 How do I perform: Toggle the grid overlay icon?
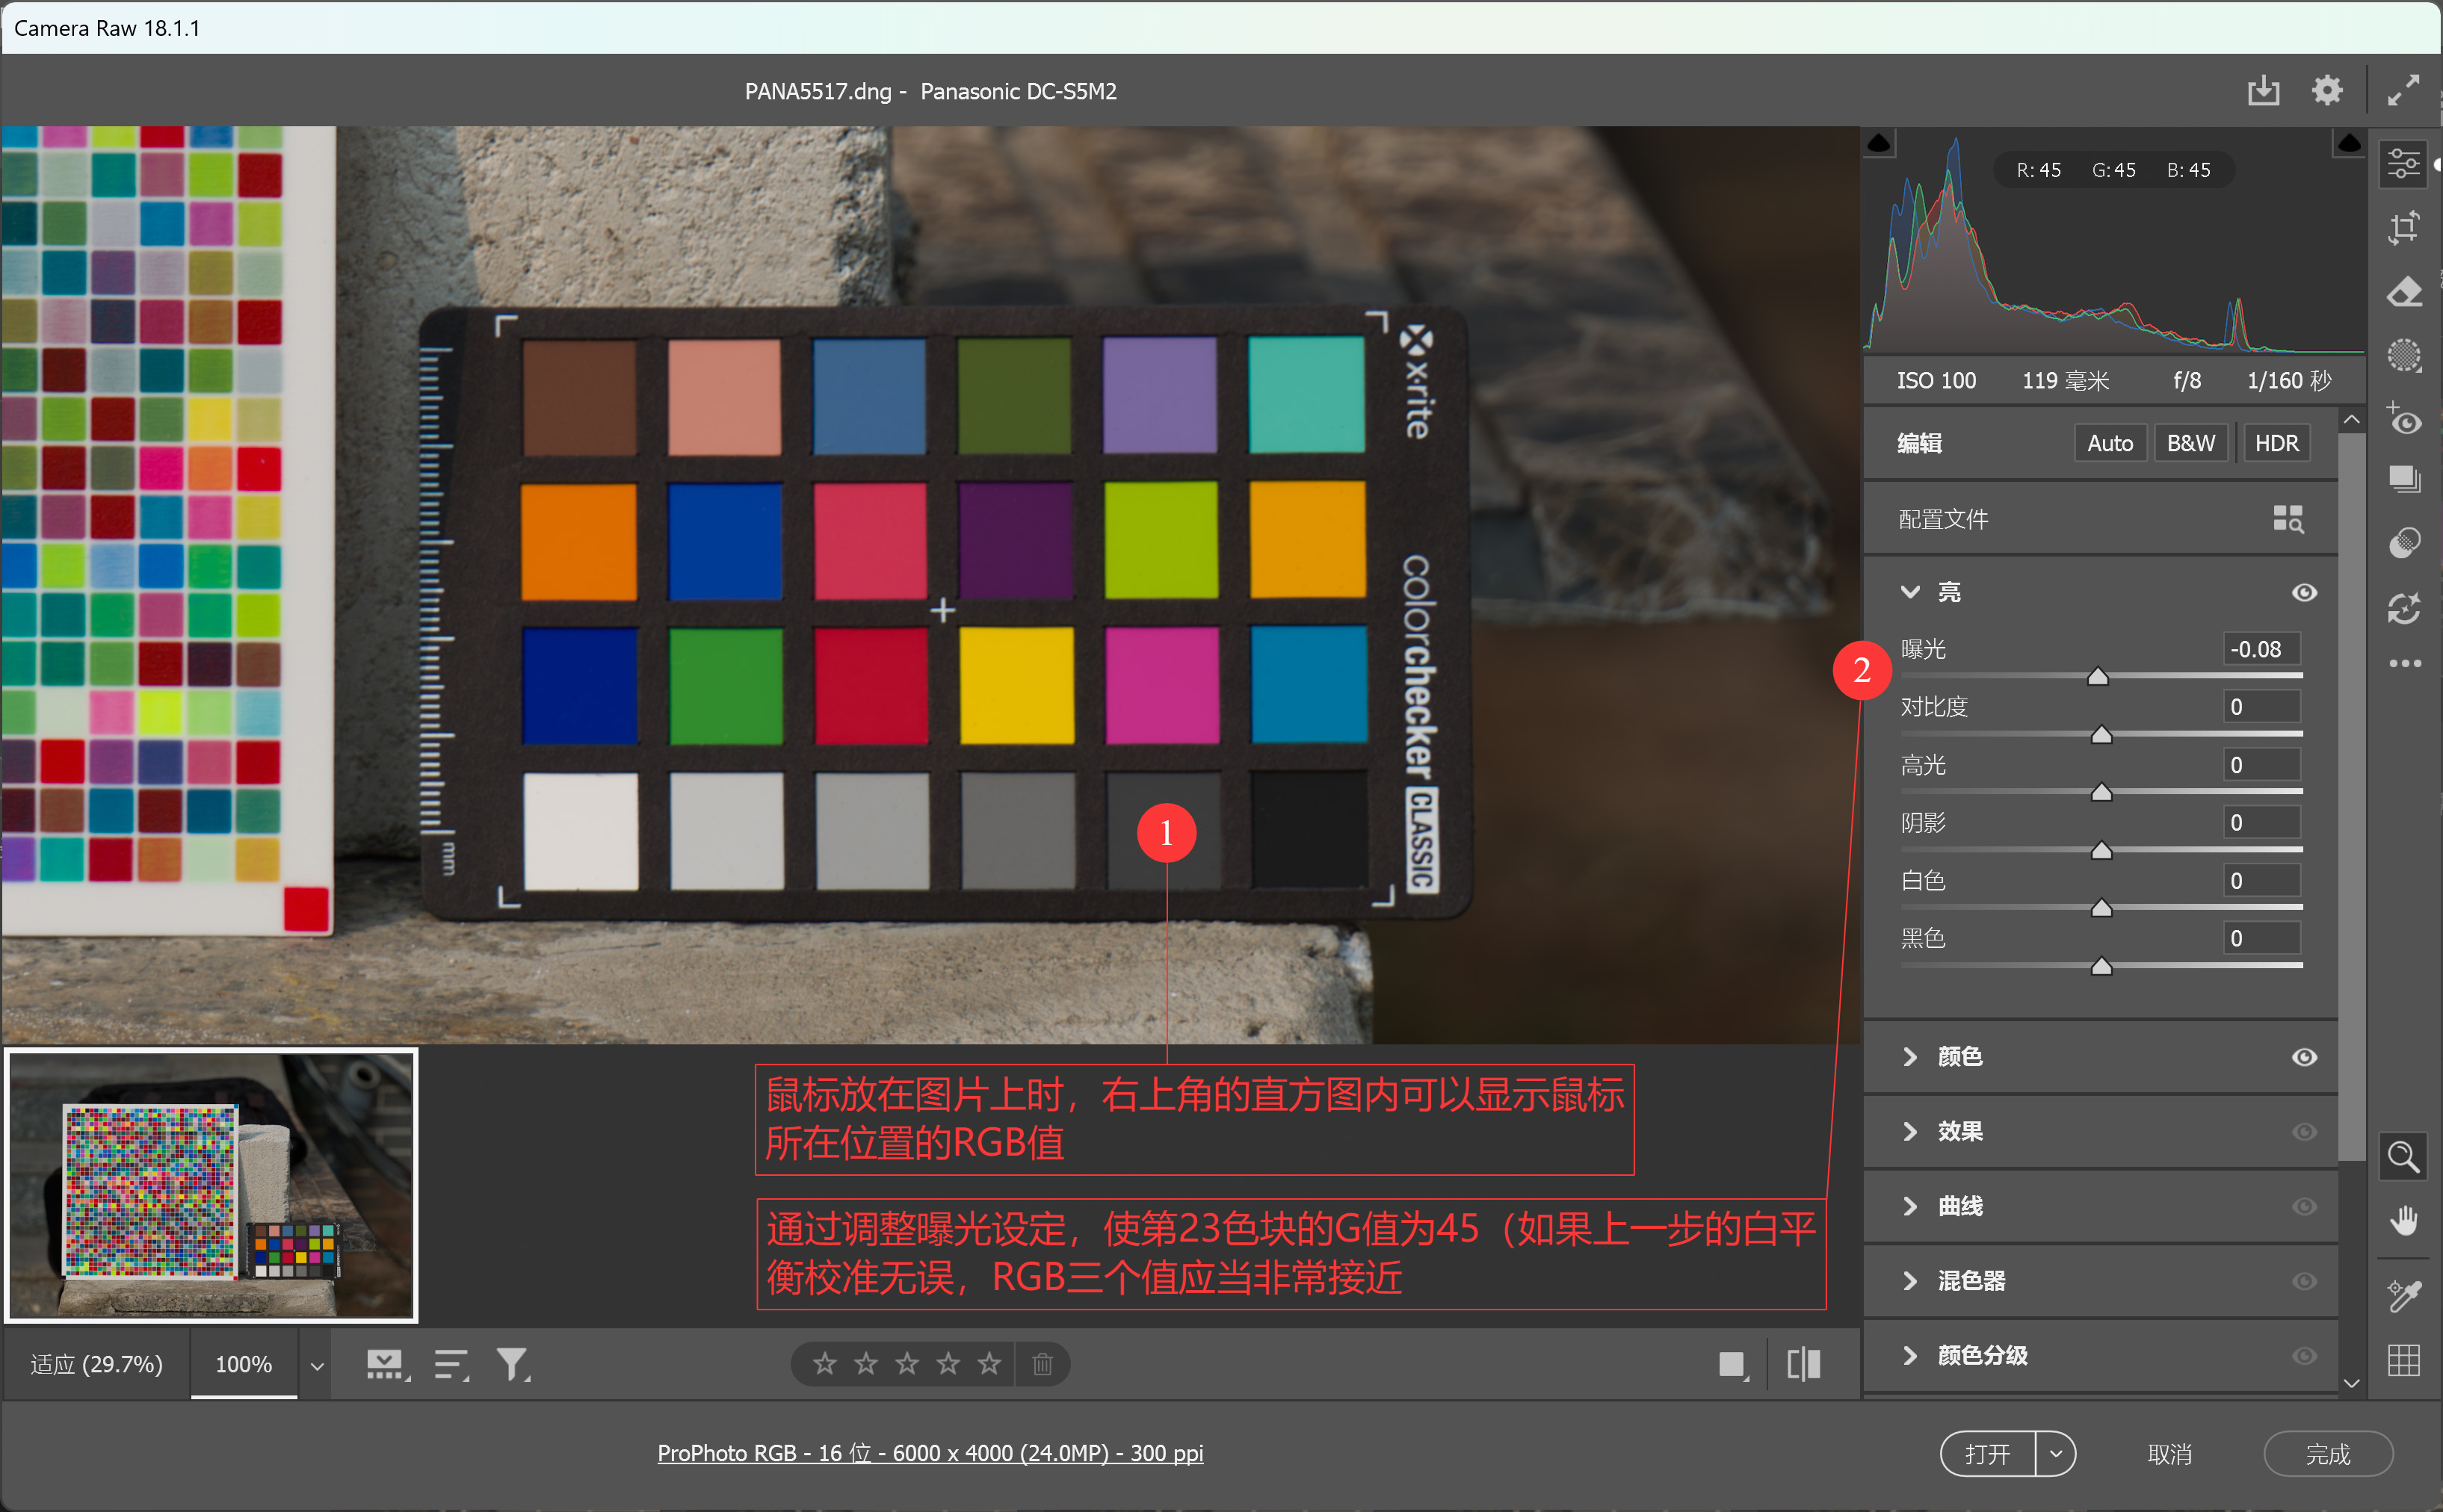tap(2404, 1359)
